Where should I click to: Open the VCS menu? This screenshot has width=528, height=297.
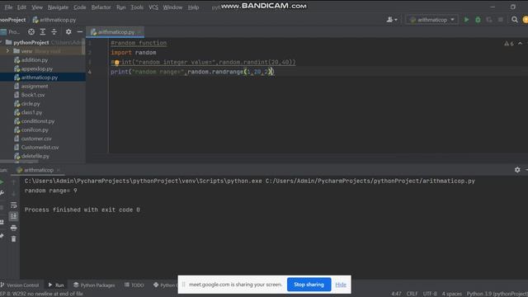[x=153, y=7]
